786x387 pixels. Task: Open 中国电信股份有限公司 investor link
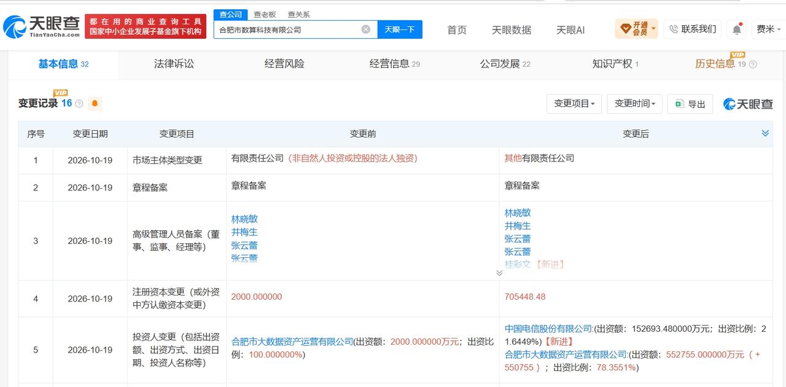548,328
